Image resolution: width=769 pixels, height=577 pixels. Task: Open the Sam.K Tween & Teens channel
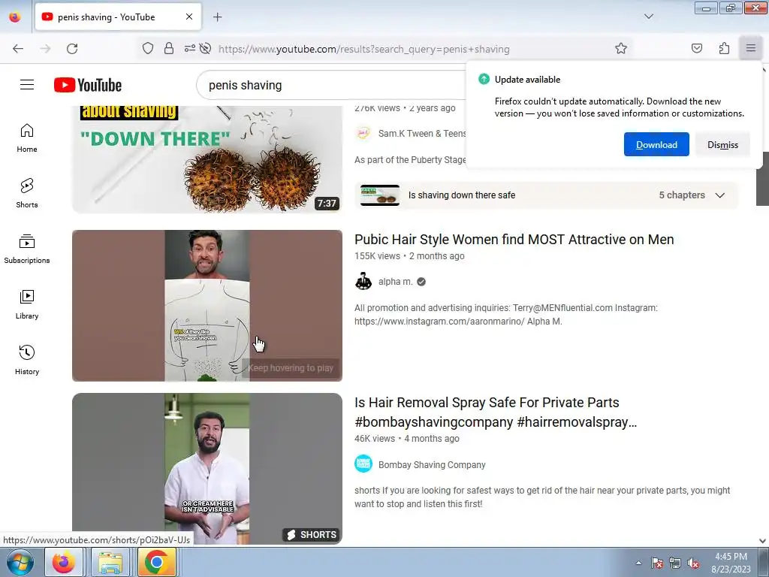[422, 134]
